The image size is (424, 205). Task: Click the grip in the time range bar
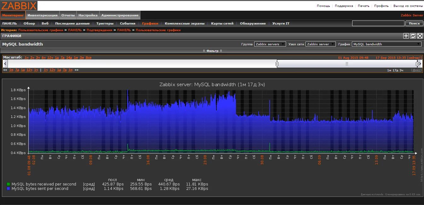click(347, 64)
